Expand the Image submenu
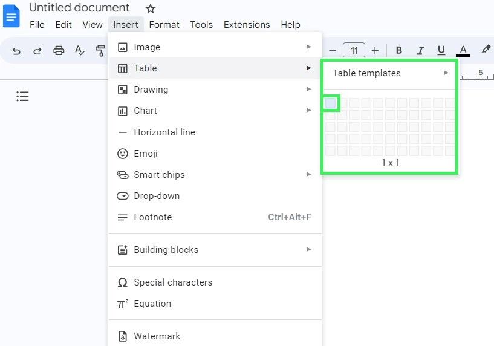 tap(215, 47)
